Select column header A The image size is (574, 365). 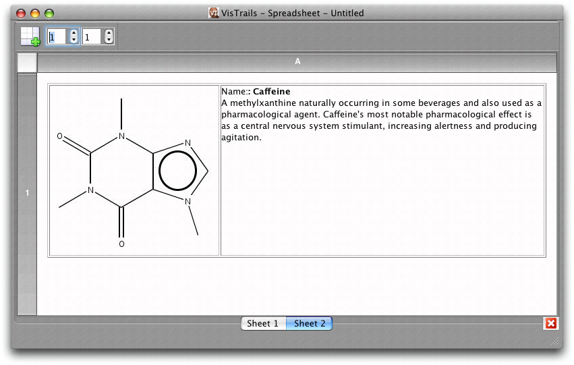coord(297,62)
